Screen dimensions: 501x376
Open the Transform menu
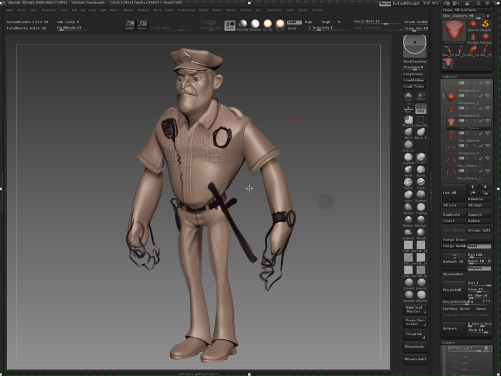pos(274,10)
